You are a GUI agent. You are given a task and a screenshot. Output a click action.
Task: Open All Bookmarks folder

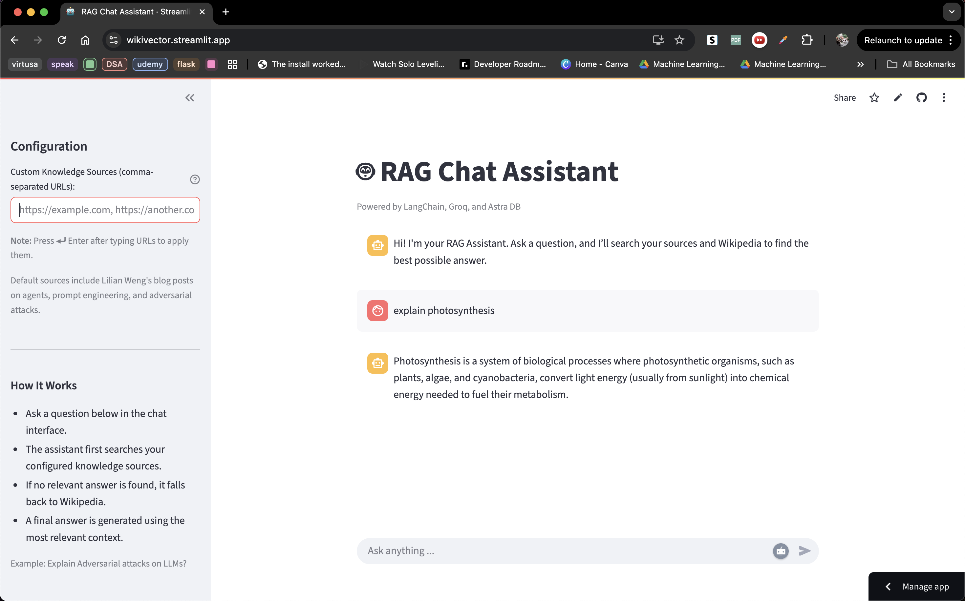click(x=921, y=64)
